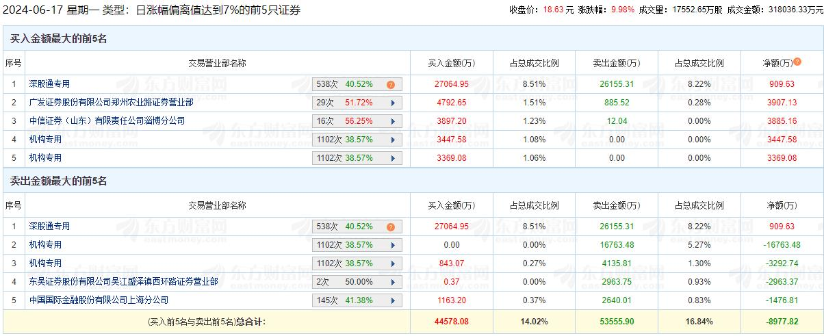Expand details for 机构专用 row buying 843.07

(x=393, y=263)
